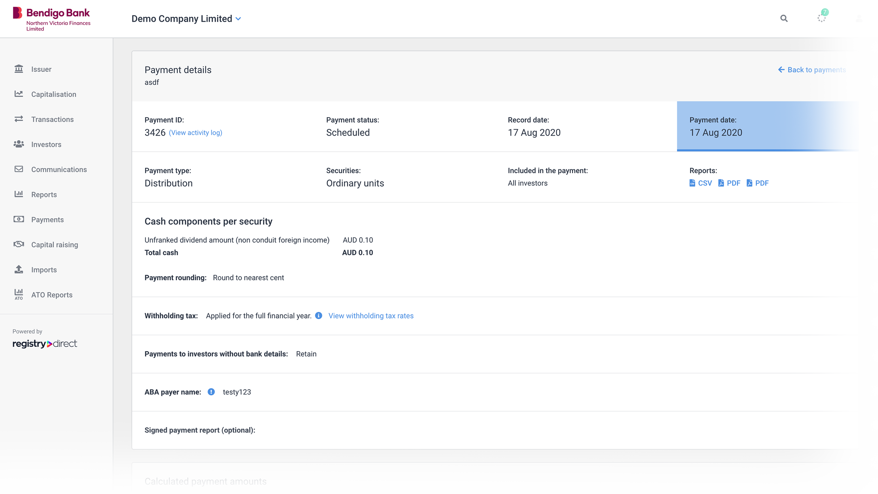Screen dimensions: 878x494
Task: Open the Issuer menu item
Action: [41, 69]
